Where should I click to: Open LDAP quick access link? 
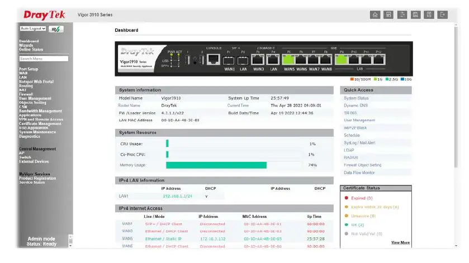coord(349,150)
